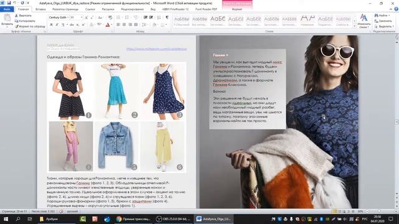The width and height of the screenshot is (399, 224).
Task: Open the hyperlink in the page header
Action: 156,49
